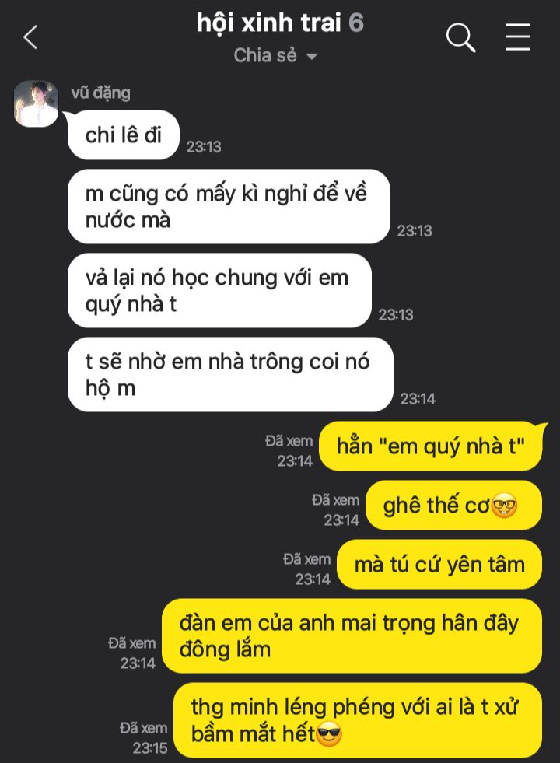Open the hamburger menu icon
Screen dimensions: 560x763
click(x=518, y=37)
